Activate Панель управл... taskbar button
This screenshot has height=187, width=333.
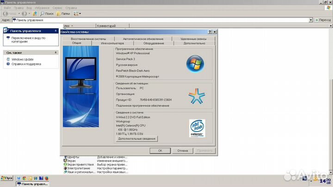tap(32, 184)
